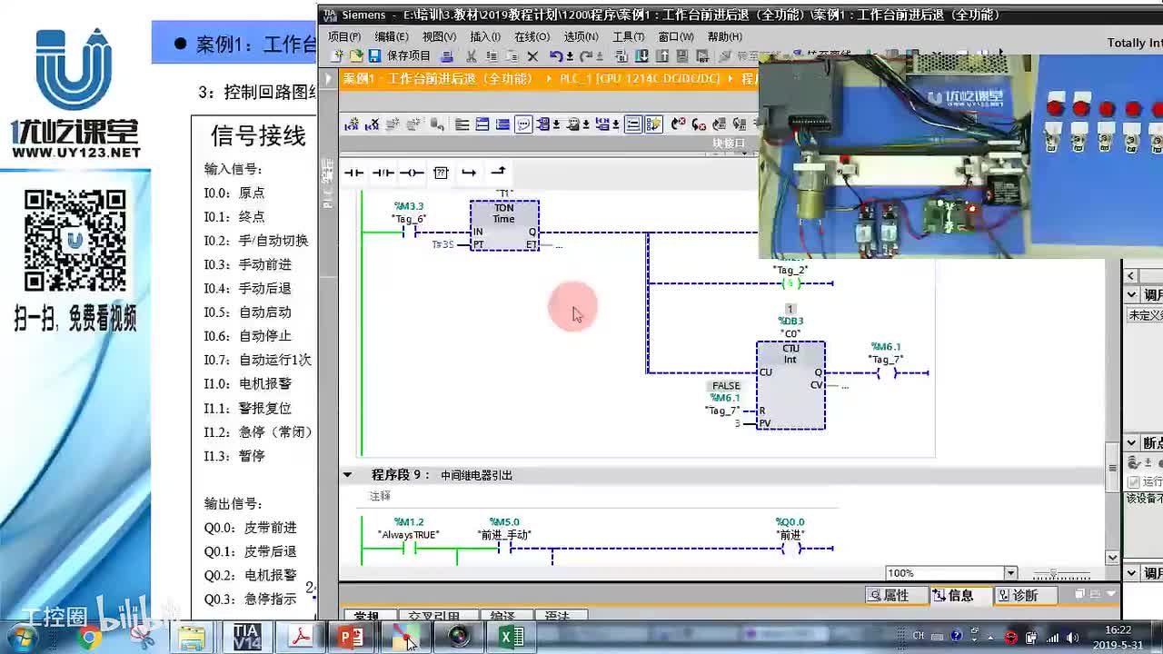Open the zoom level 100% dropdown
Image resolution: width=1163 pixels, height=654 pixels.
(x=1010, y=573)
